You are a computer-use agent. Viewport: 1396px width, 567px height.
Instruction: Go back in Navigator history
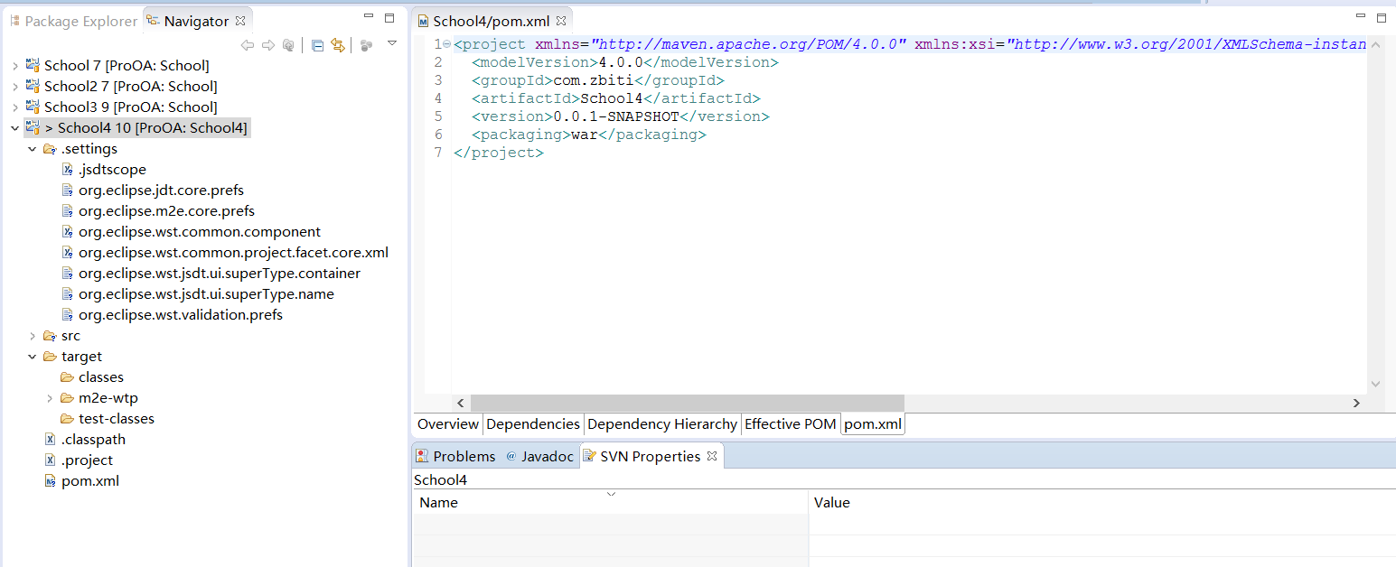248,45
